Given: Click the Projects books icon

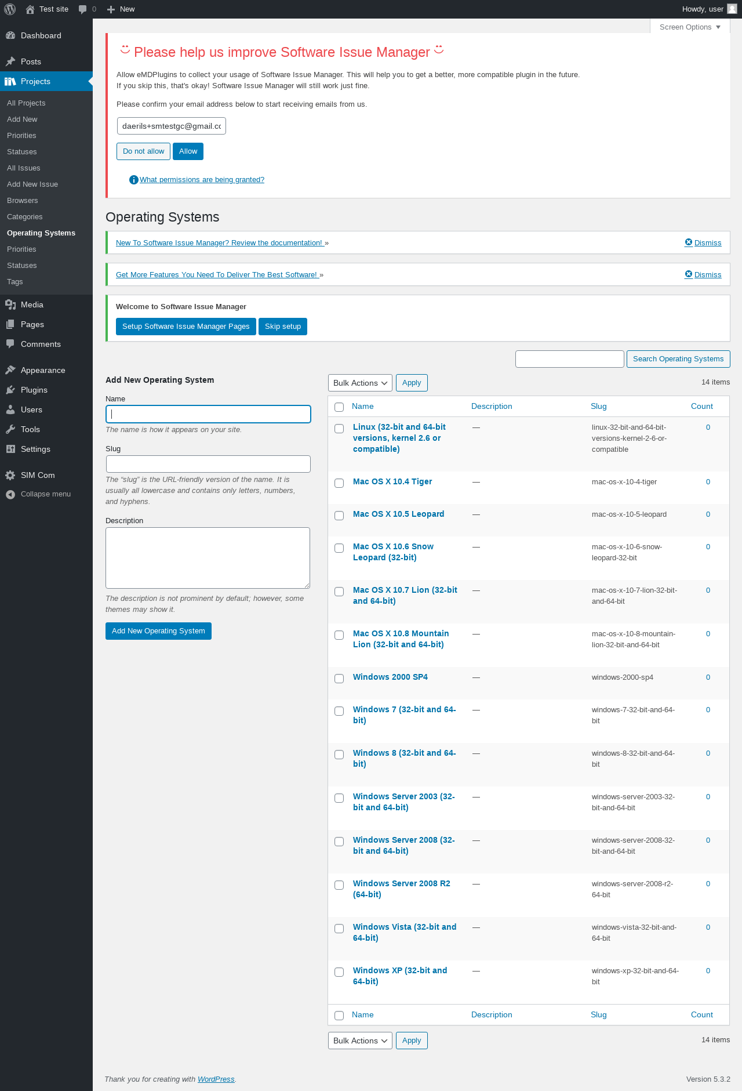Looking at the screenshot, I should 10,81.
